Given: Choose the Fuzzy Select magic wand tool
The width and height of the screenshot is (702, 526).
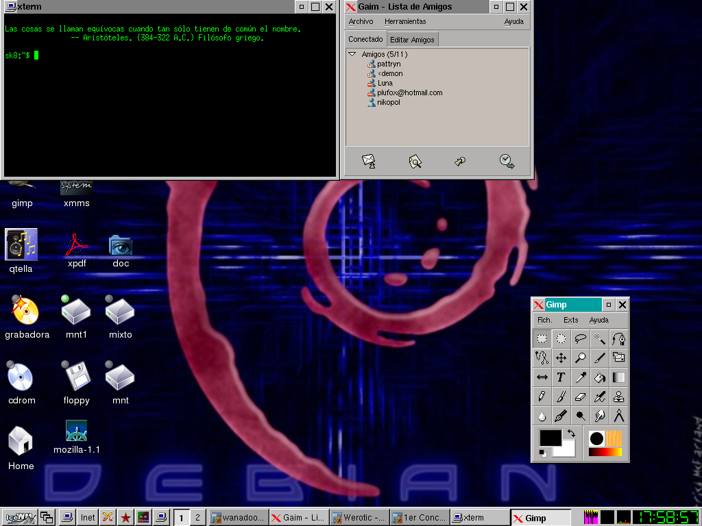Looking at the screenshot, I should click(x=599, y=338).
